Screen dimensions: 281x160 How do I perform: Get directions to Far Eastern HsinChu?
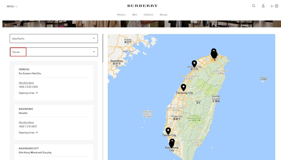click(26, 83)
